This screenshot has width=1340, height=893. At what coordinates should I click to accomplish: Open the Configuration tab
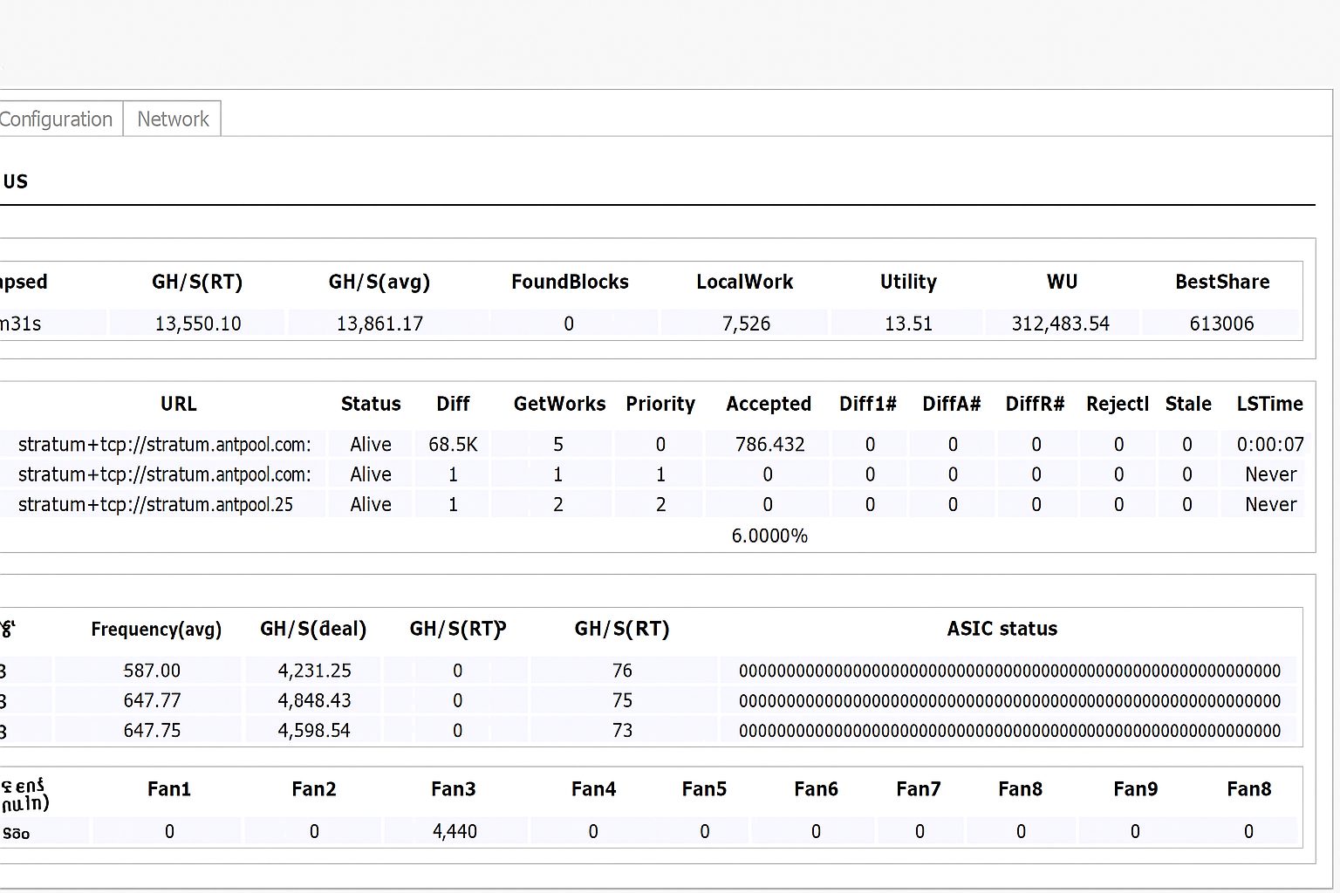pyautogui.click(x=56, y=119)
